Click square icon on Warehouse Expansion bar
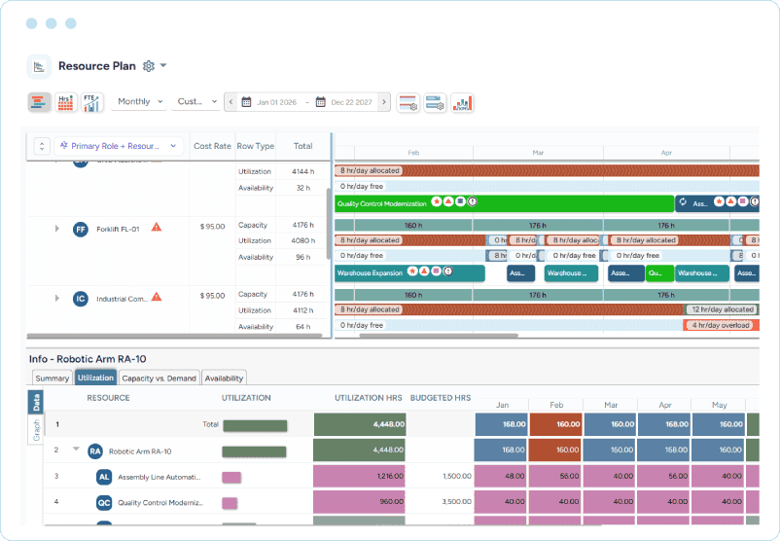 point(437,271)
